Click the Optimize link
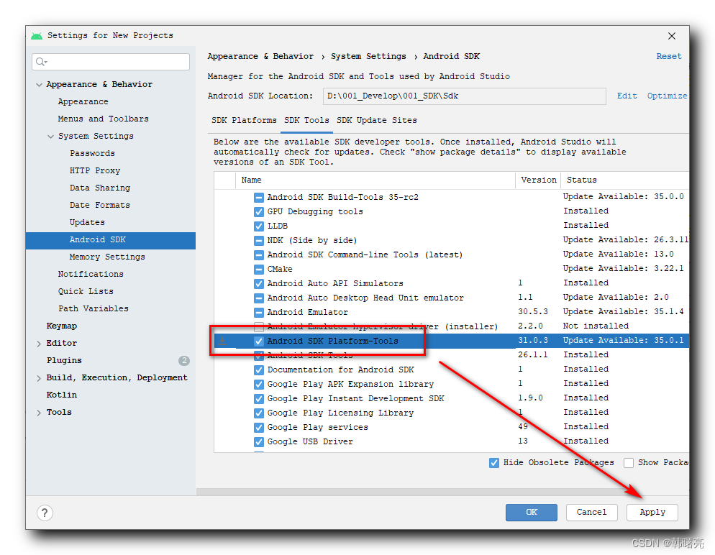 pyautogui.click(x=667, y=96)
